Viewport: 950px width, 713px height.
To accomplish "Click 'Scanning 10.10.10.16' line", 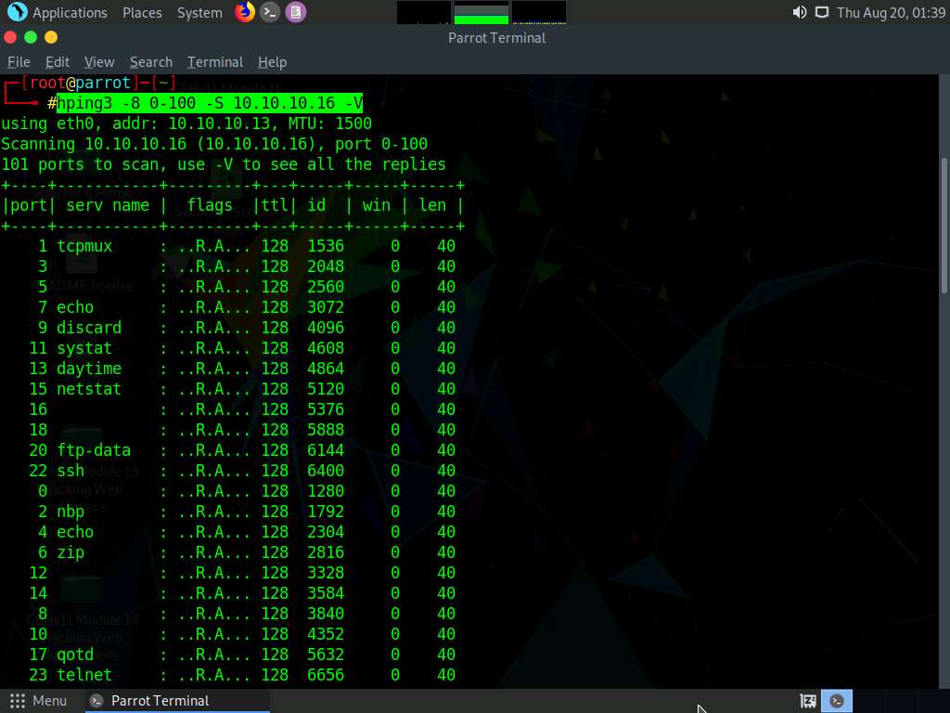I will coord(214,144).
